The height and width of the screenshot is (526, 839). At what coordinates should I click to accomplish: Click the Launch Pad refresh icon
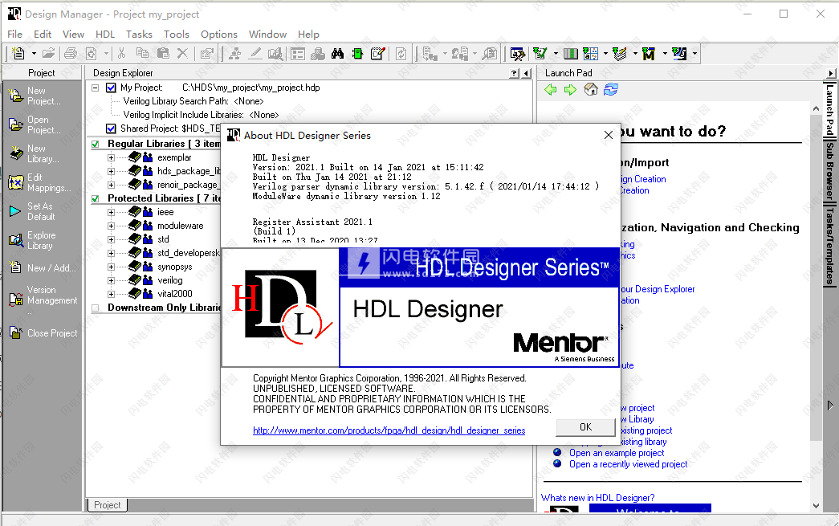pos(611,89)
